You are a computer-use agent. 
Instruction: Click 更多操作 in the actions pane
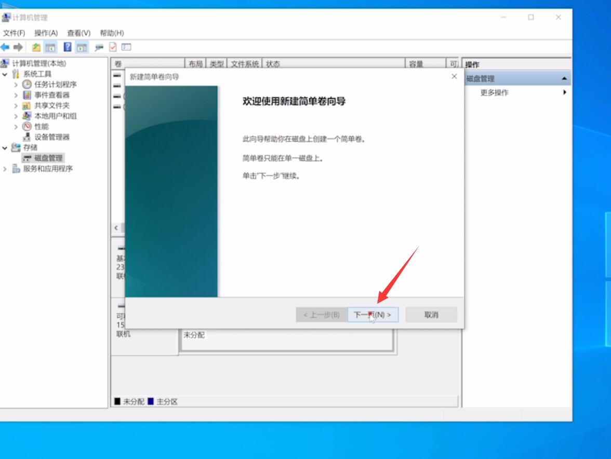[494, 92]
